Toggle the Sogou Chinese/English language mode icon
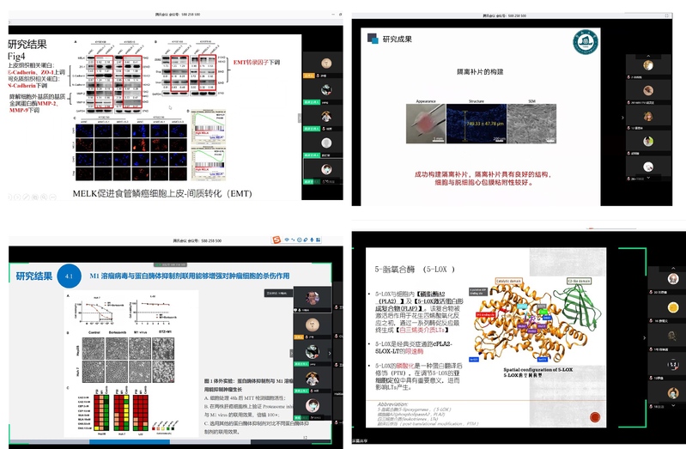The width and height of the screenshot is (686, 449). pyautogui.click(x=287, y=240)
